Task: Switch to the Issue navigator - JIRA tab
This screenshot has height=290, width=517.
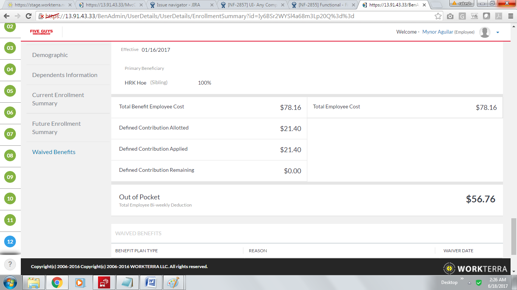Action: (182, 5)
